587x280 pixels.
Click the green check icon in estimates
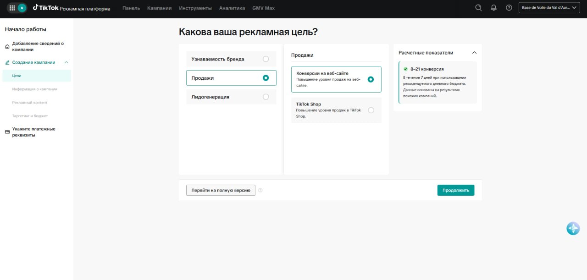coord(405,69)
